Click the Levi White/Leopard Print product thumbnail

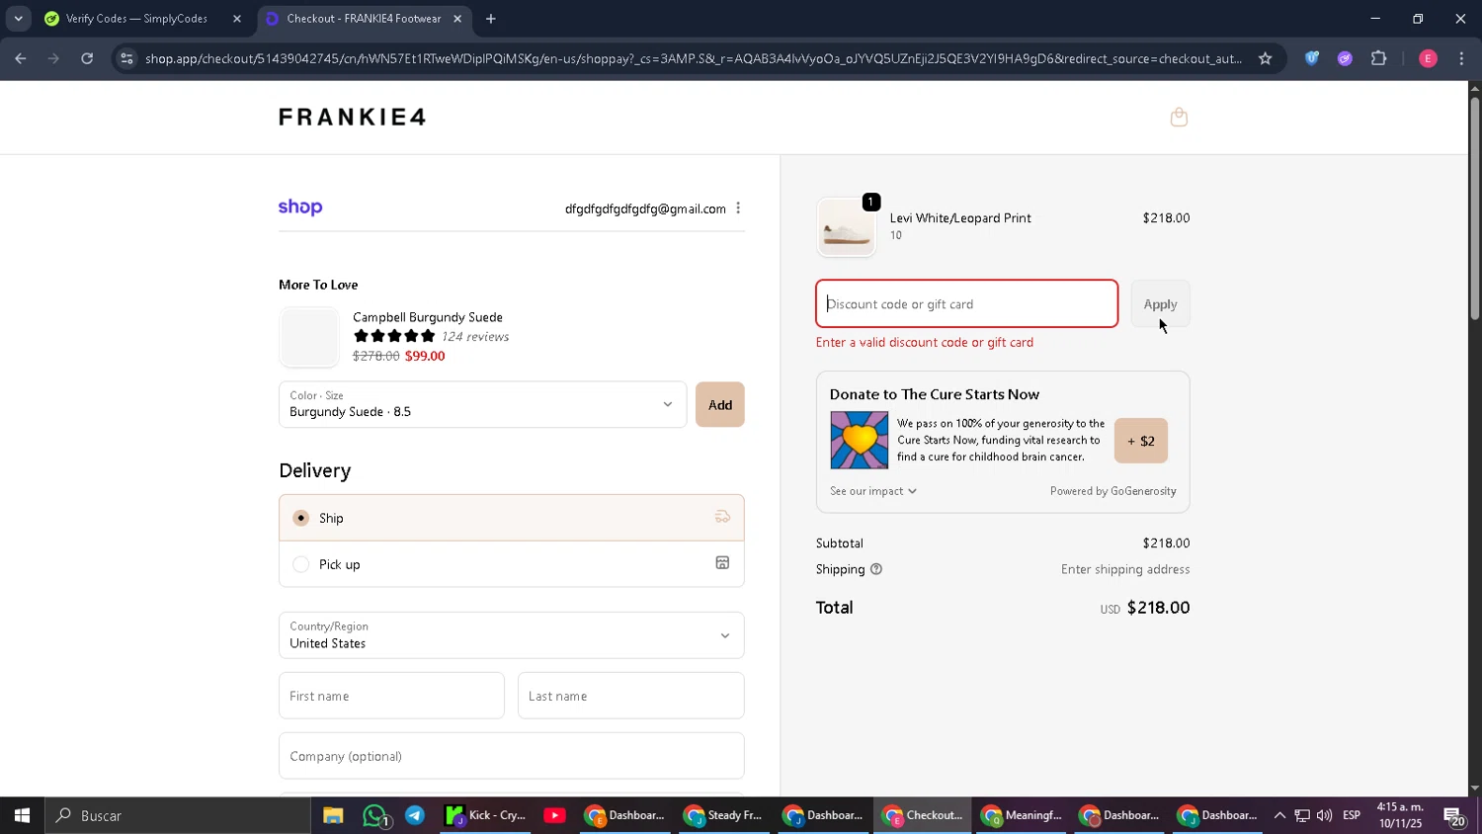pyautogui.click(x=846, y=227)
